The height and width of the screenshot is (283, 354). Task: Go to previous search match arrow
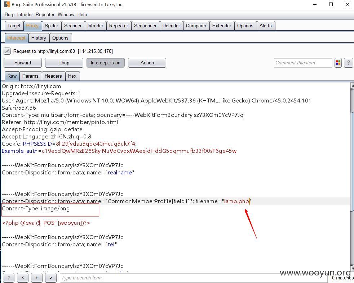click(x=23, y=278)
